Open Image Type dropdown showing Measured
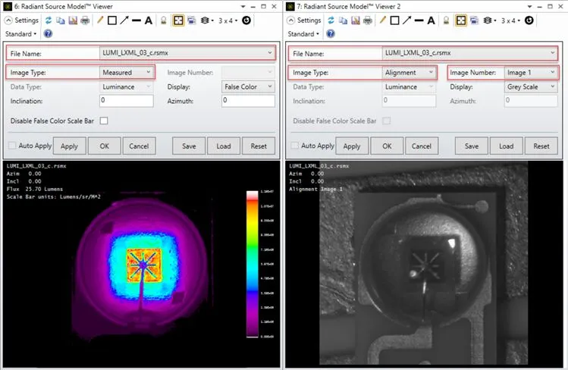The width and height of the screenshot is (568, 370). (x=127, y=73)
